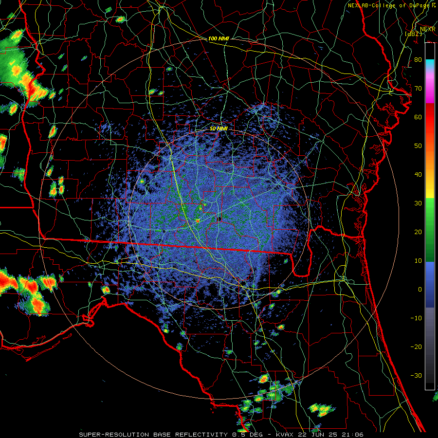Click the "[dBZ]" unit label
Screen dimensions: 438x438
click(x=413, y=34)
